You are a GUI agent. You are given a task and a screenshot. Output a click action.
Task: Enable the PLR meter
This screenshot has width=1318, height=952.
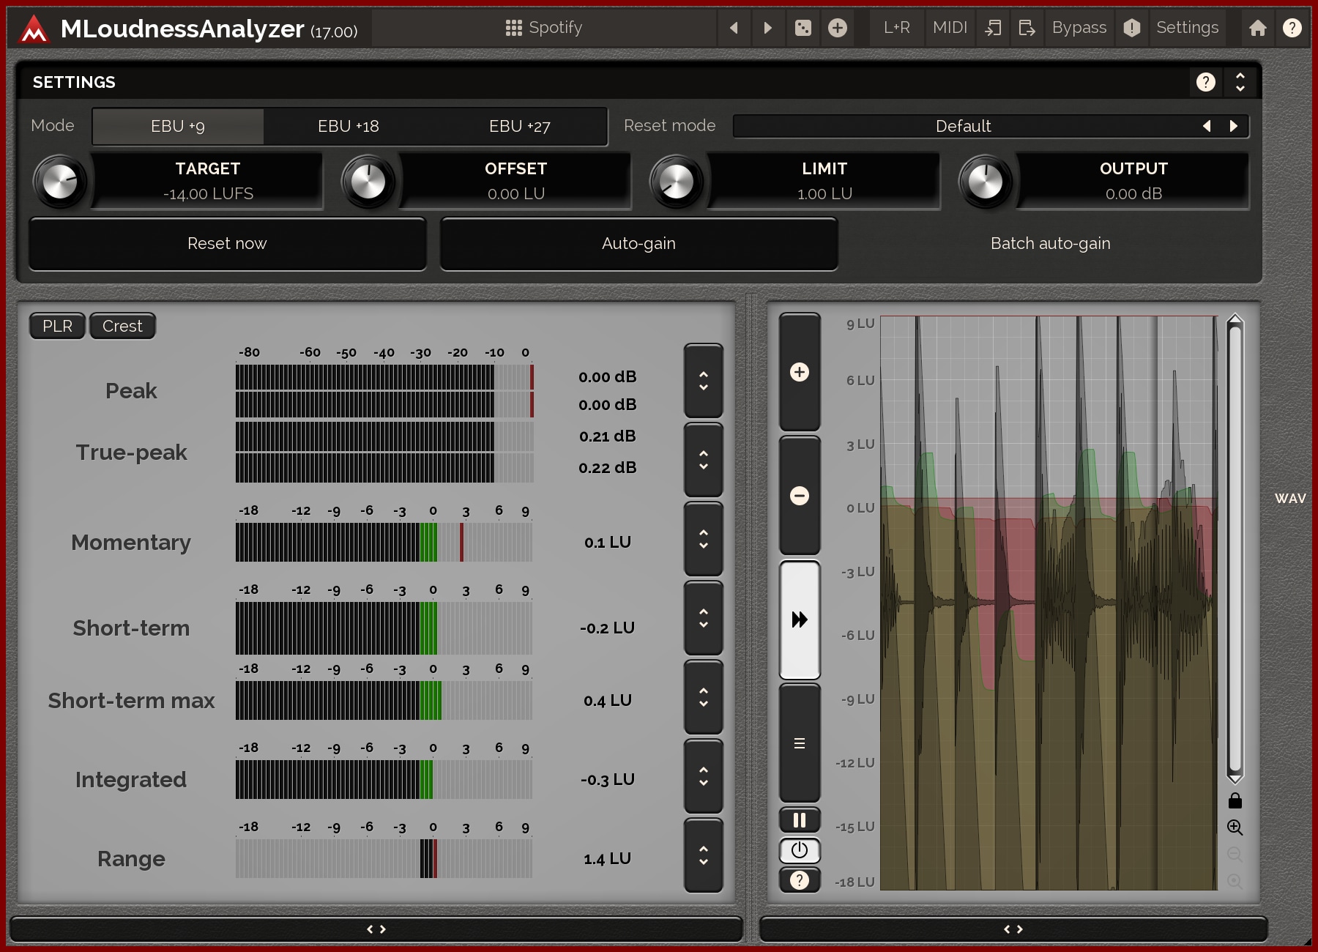57,326
